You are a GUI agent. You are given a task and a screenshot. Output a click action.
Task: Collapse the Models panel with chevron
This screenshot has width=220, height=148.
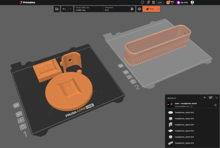217,98
